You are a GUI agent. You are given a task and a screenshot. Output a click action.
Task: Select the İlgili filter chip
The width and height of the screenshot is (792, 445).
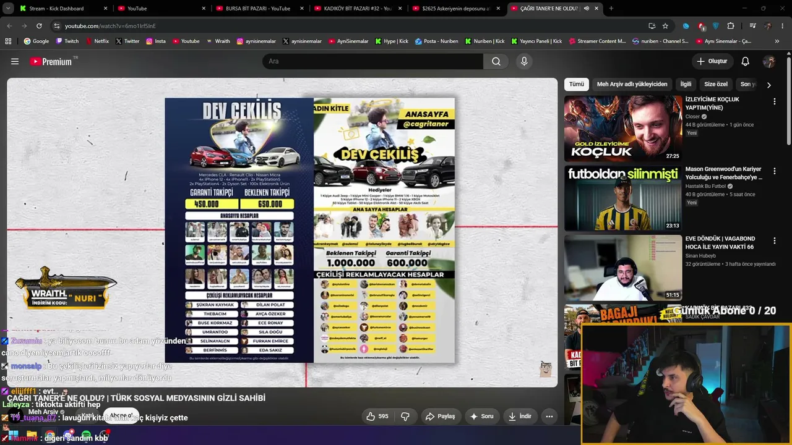pyautogui.click(x=686, y=84)
